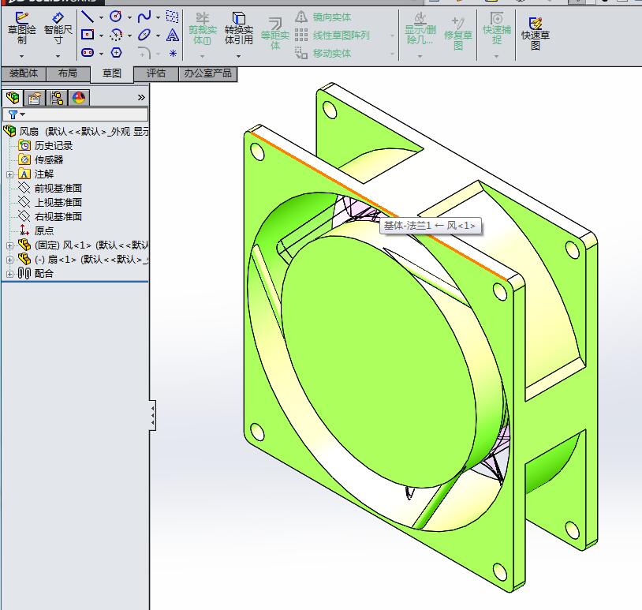Click 等距实体 offset entities tool
642x610 pixels.
275,34
